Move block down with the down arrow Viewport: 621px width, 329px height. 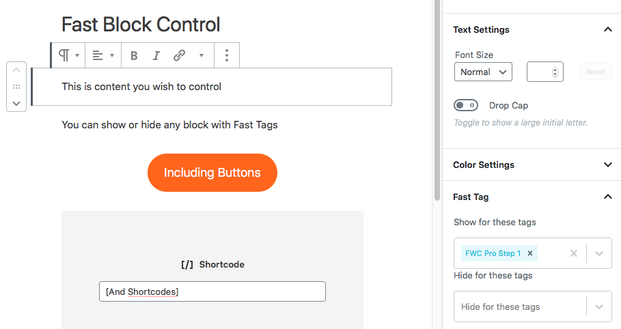pos(16,103)
